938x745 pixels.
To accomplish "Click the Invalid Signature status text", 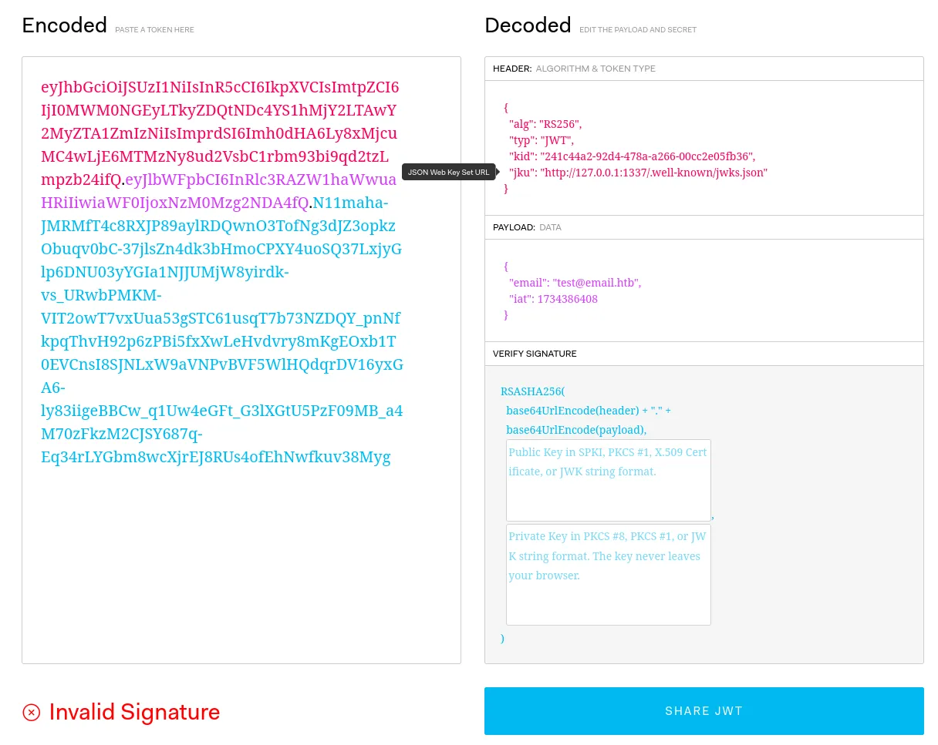I will click(x=134, y=712).
